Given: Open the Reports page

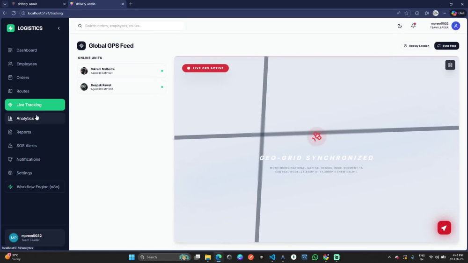Looking at the screenshot, I should (35, 132).
